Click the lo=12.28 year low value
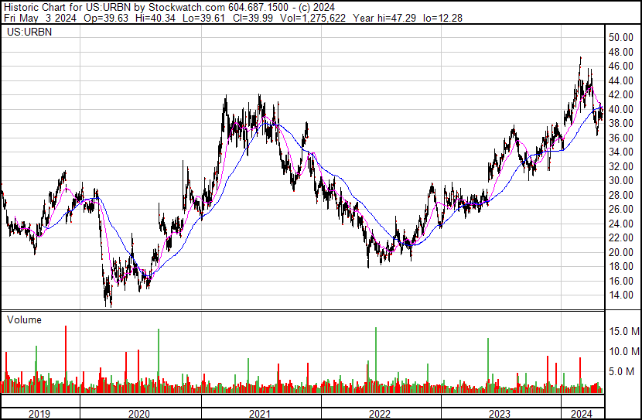Viewport: 642px width, 420px height. (442, 18)
